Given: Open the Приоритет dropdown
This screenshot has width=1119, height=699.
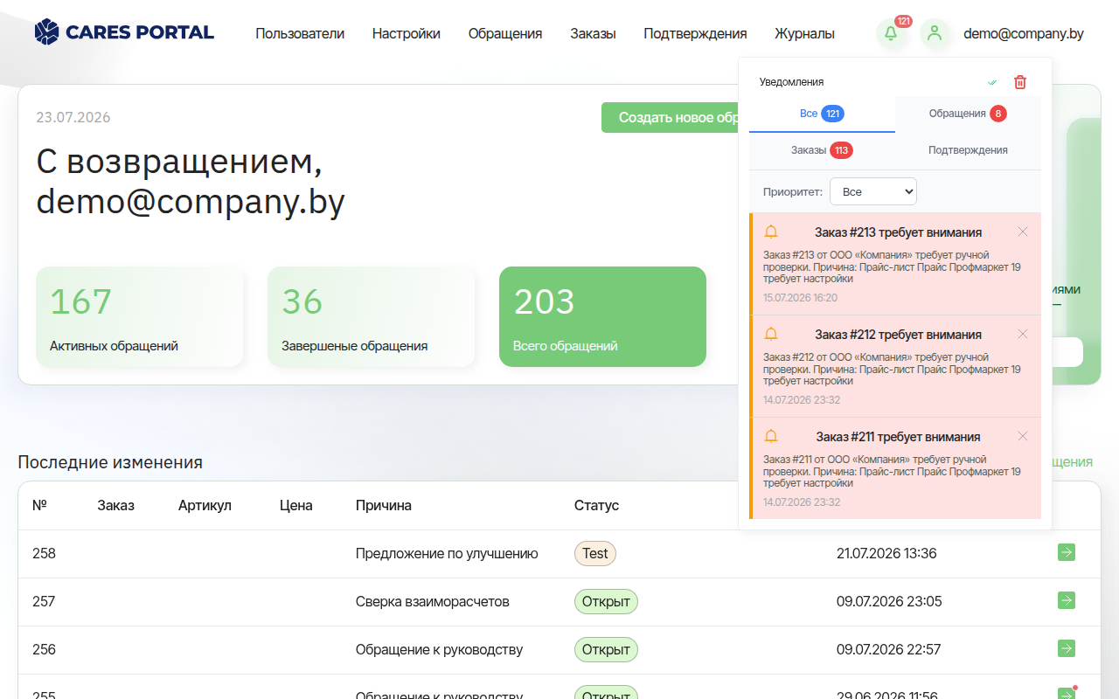Looking at the screenshot, I should click(x=873, y=191).
